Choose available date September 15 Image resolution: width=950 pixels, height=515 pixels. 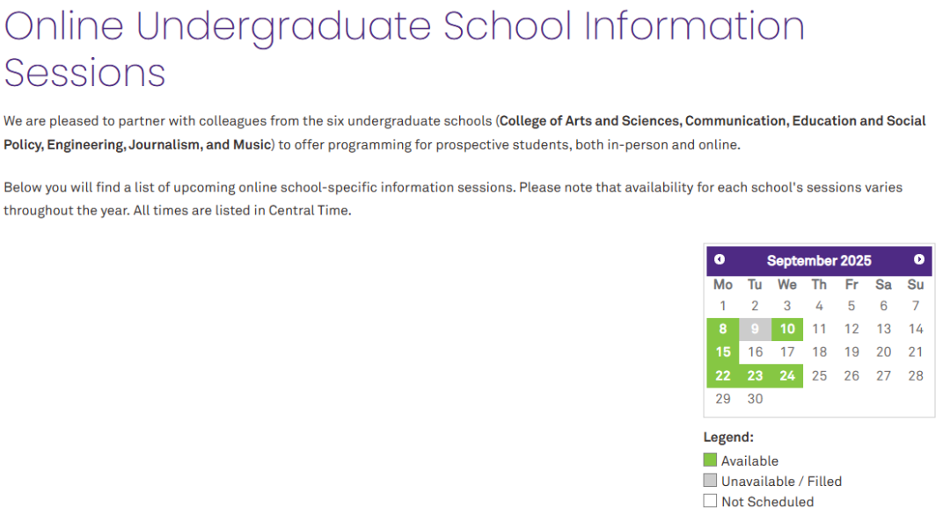[x=723, y=352]
